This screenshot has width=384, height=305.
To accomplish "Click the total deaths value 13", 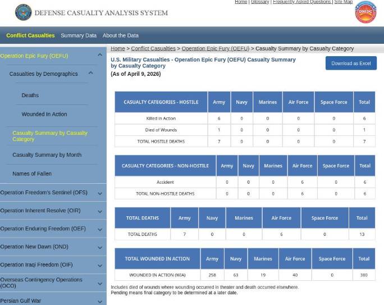I will click(362, 234).
